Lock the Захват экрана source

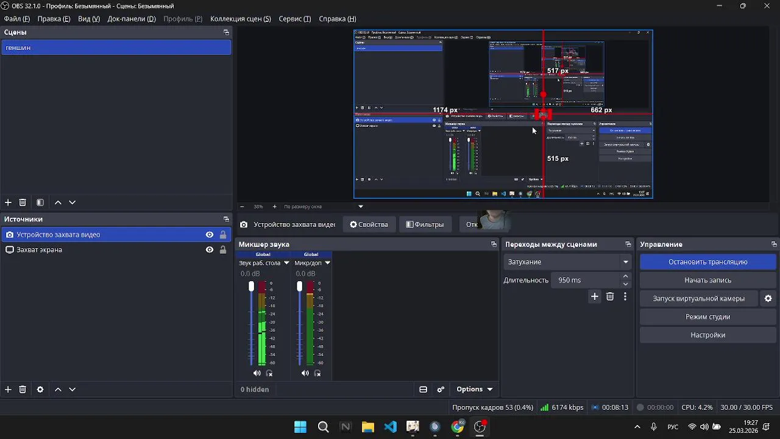click(x=223, y=249)
